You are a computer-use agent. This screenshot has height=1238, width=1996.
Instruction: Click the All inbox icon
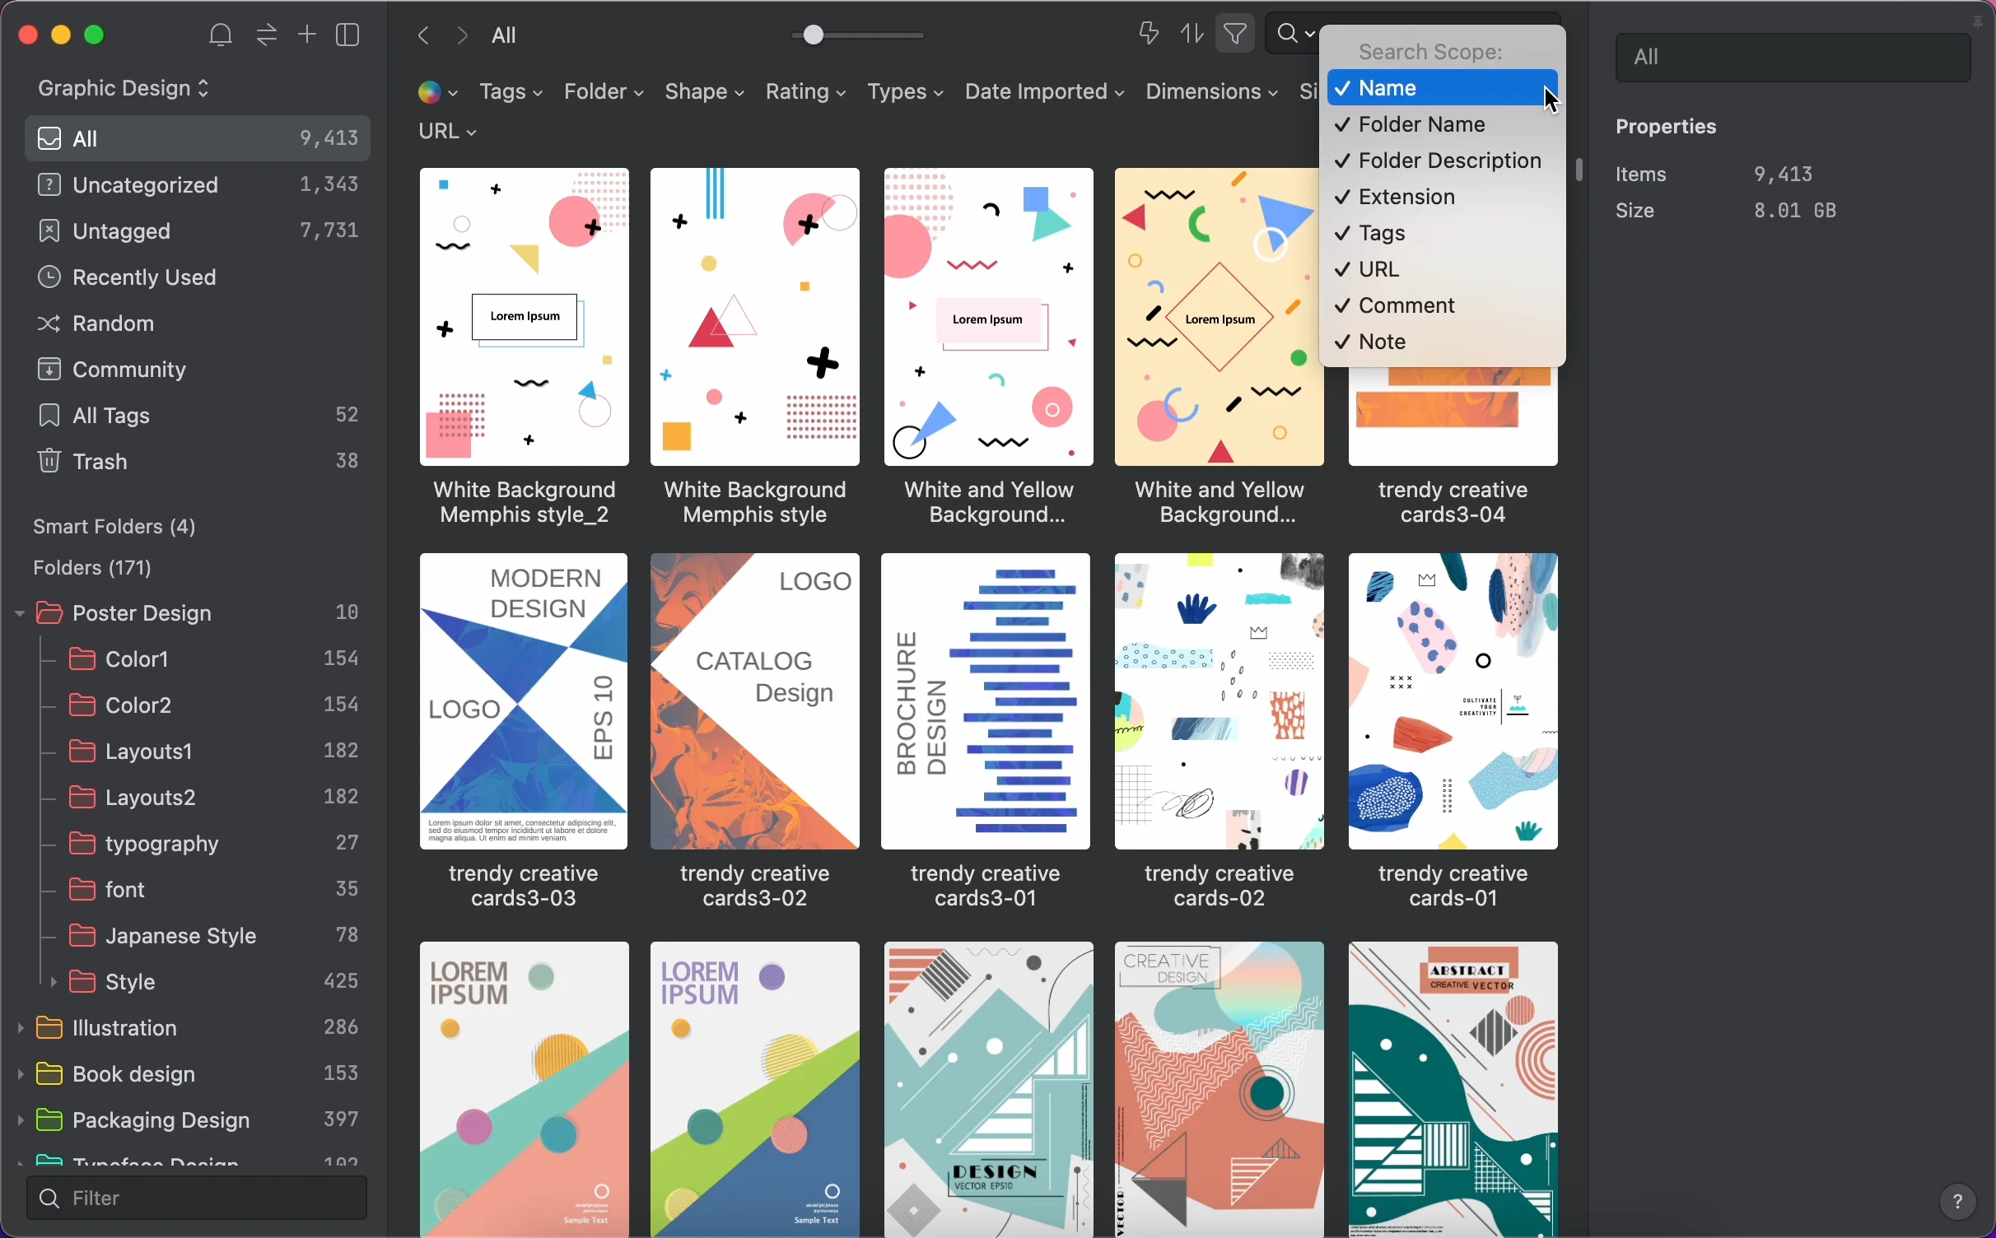click(x=49, y=138)
